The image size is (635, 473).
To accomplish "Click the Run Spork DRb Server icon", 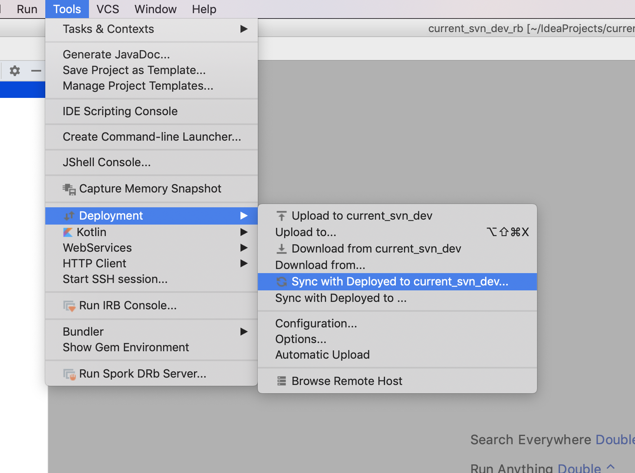I will click(x=69, y=374).
